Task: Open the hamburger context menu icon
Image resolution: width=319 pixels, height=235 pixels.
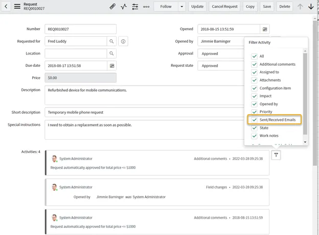Action: [x=17, y=7]
